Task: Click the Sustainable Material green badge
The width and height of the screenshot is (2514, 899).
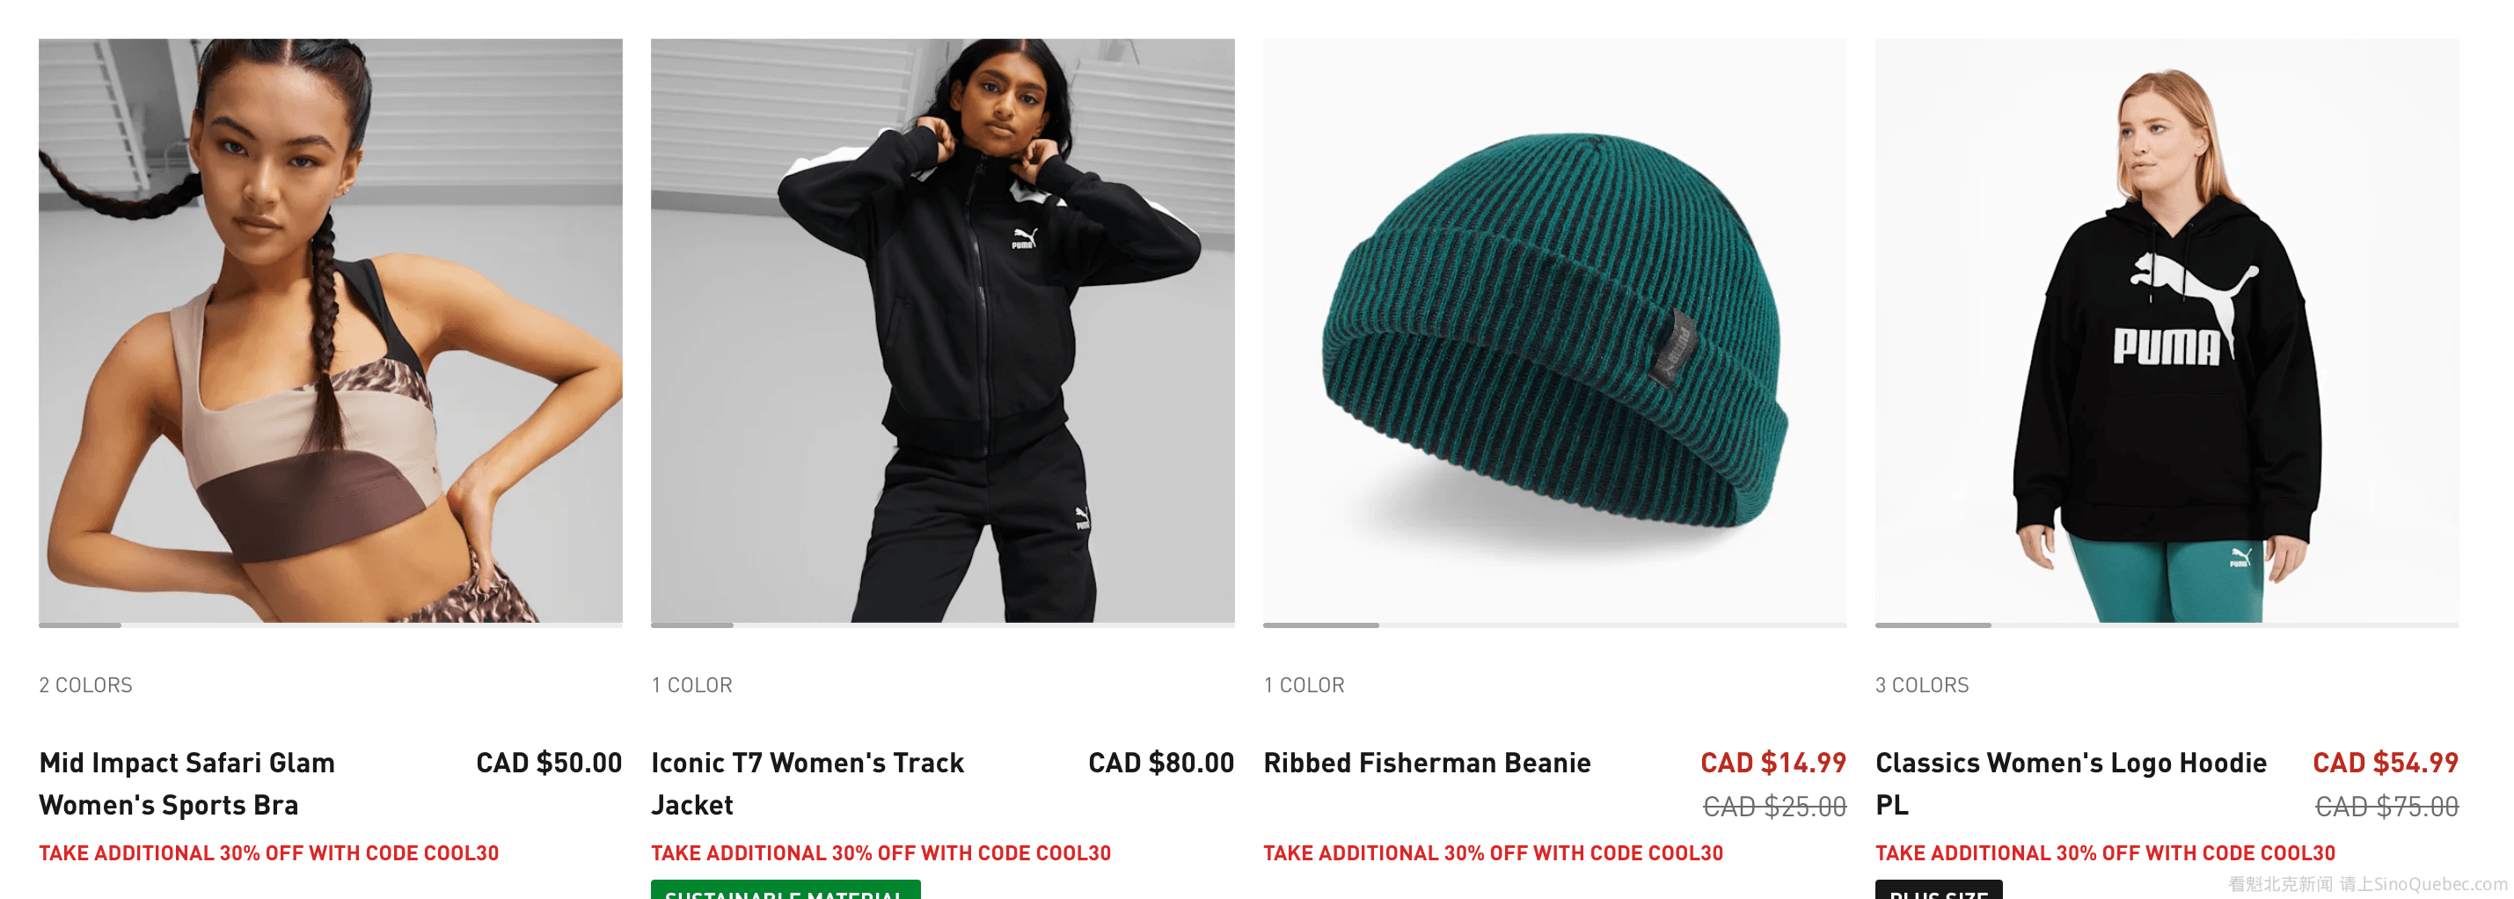Action: (786, 890)
